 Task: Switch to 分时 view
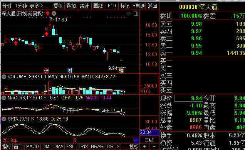pyautogui.click(x=7, y=6)
